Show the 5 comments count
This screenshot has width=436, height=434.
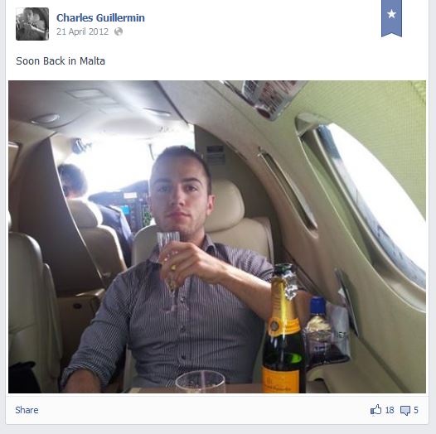416,410
